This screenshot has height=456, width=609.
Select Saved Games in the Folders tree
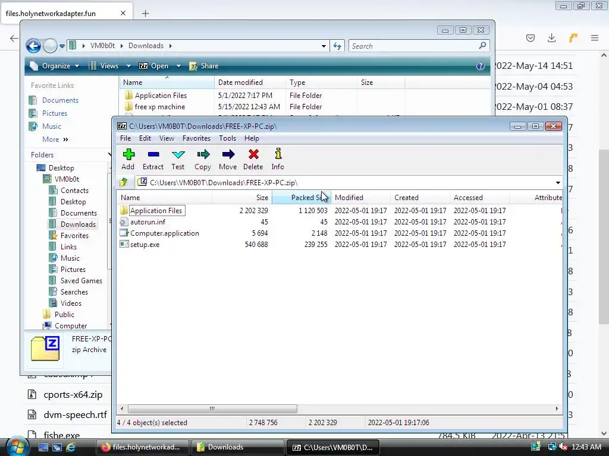tap(81, 280)
